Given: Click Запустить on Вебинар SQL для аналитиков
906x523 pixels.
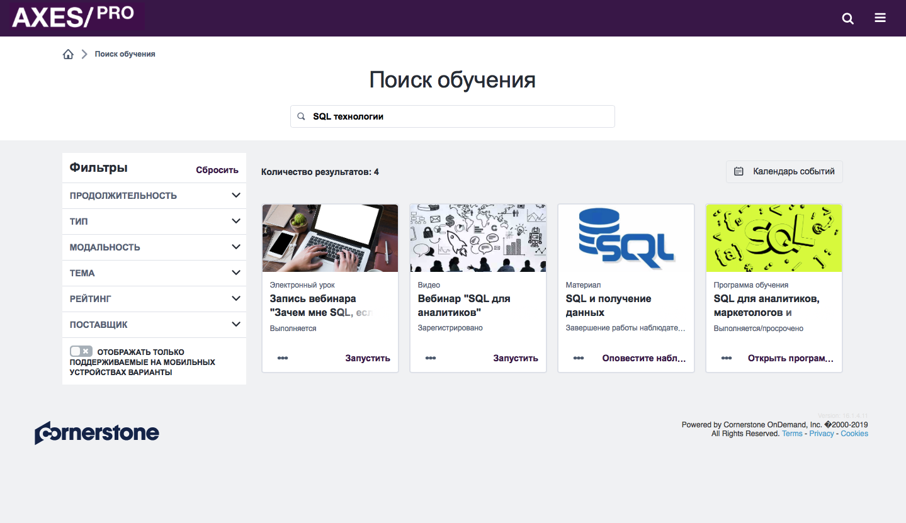Looking at the screenshot, I should 516,358.
